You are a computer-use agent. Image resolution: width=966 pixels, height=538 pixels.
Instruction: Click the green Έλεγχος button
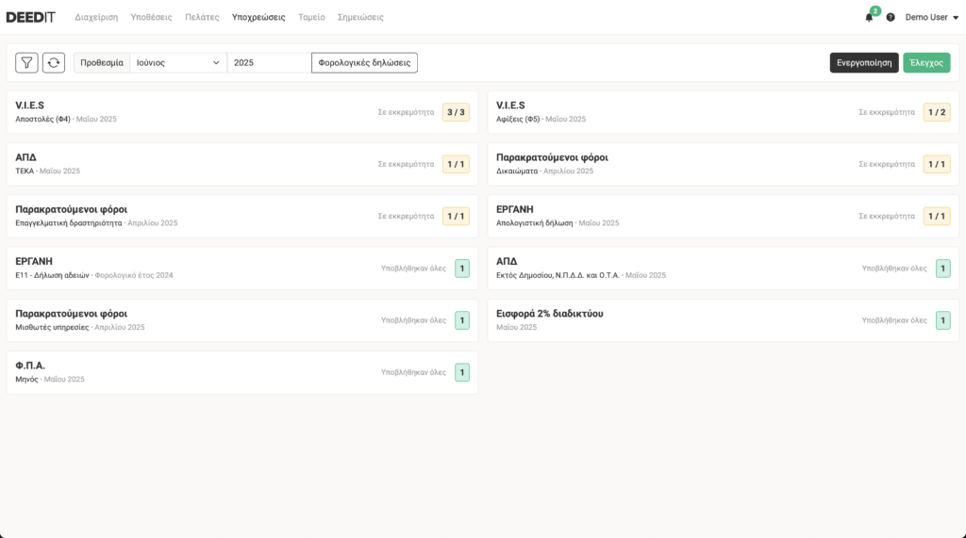[x=925, y=63]
